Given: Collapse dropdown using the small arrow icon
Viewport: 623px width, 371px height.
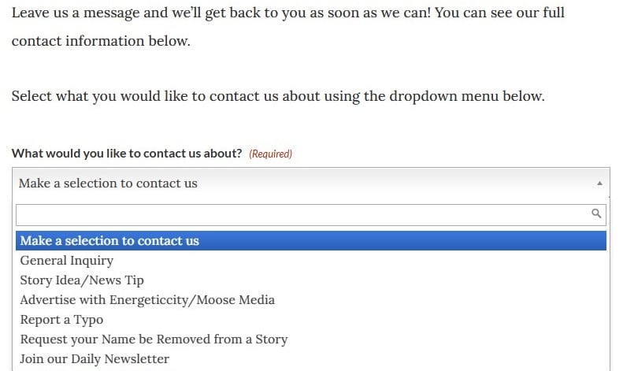Looking at the screenshot, I should pyautogui.click(x=599, y=184).
